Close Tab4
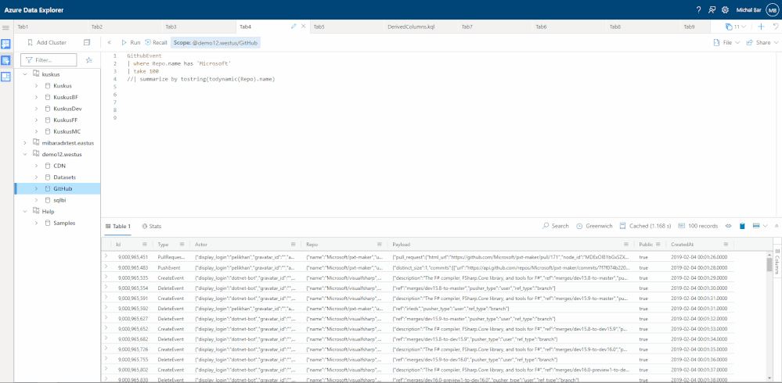This screenshot has width=782, height=383. coord(303,27)
